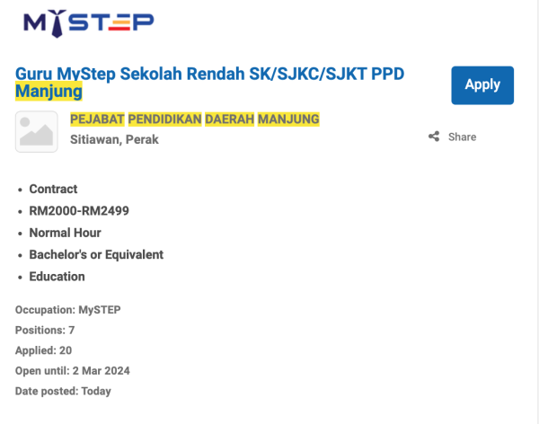Click the Normal Hour list item
The image size is (539, 424).
[x=65, y=233]
